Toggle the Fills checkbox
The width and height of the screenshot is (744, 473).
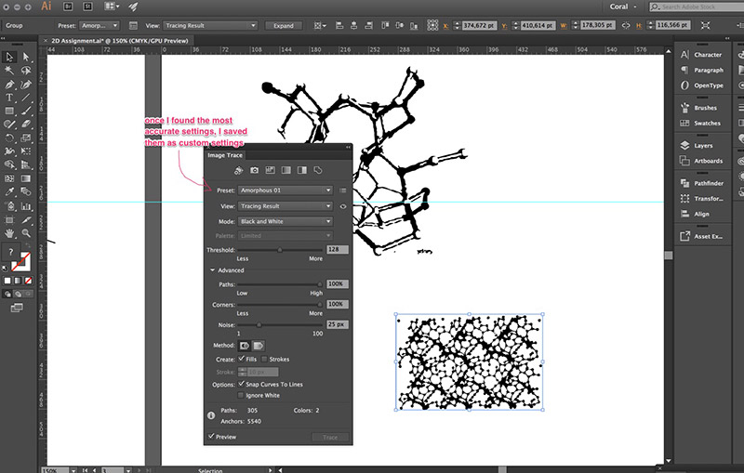(242, 359)
